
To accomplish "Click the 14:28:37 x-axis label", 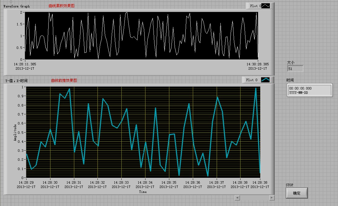I will click(x=216, y=182).
